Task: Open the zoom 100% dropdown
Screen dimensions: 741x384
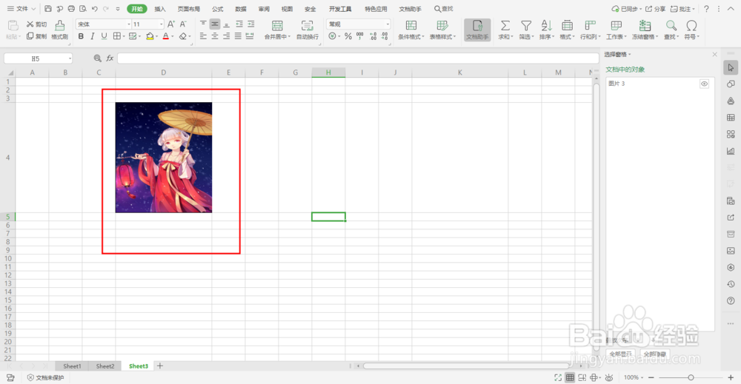Action: pos(634,377)
